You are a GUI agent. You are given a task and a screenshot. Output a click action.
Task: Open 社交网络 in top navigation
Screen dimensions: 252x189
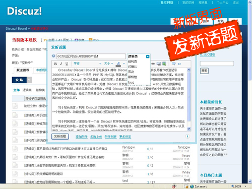pyautogui.click(x=167, y=3)
